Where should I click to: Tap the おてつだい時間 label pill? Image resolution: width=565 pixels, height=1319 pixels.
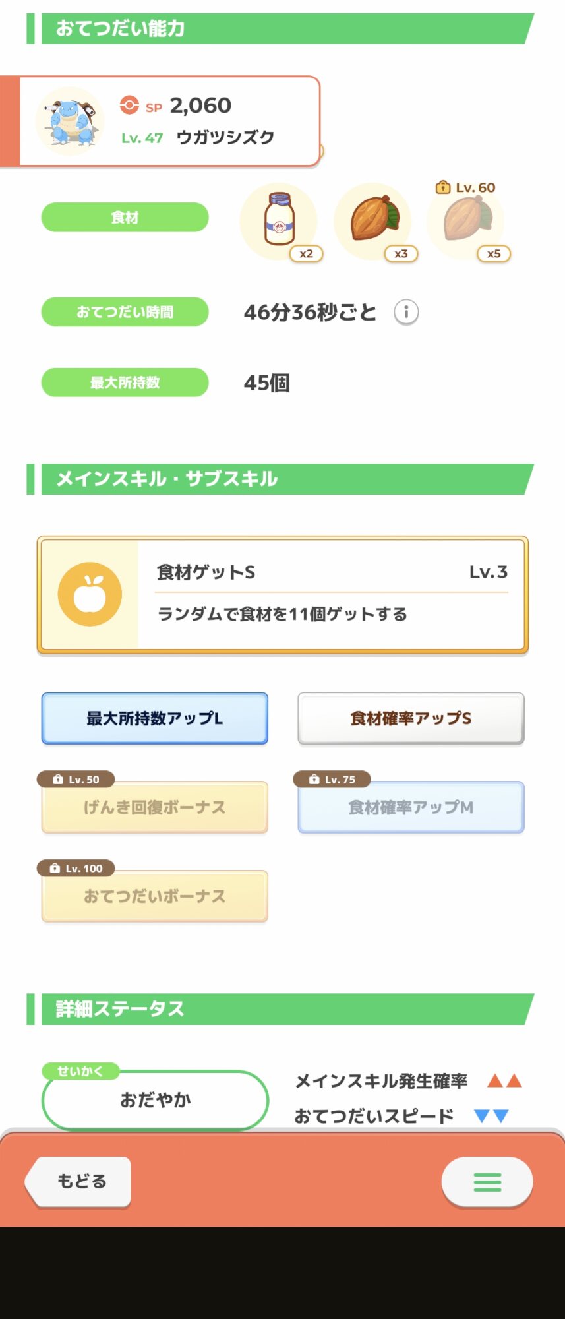(x=125, y=312)
